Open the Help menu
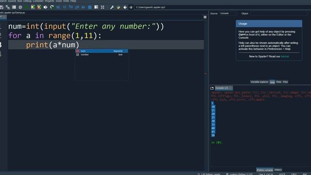 (x=73, y=1)
